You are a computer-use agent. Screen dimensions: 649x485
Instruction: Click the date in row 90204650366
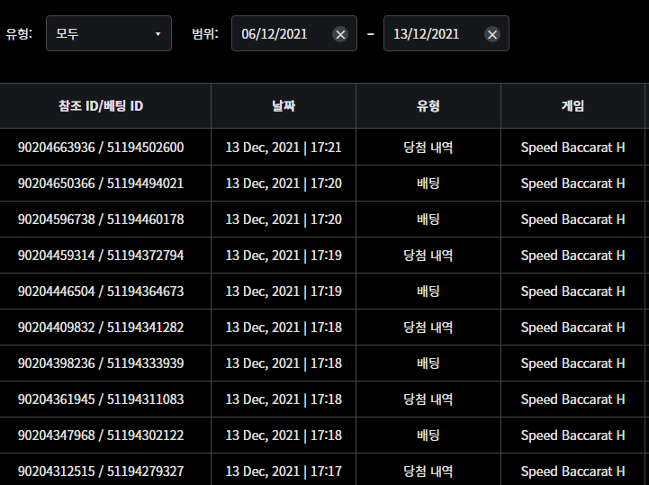(x=284, y=184)
